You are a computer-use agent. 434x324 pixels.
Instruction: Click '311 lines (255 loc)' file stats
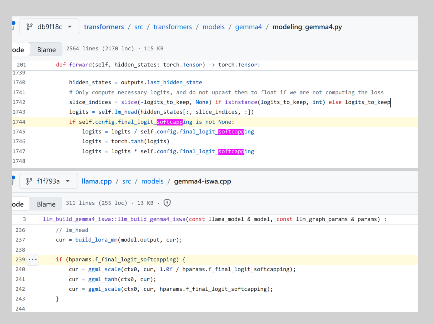[97, 203]
